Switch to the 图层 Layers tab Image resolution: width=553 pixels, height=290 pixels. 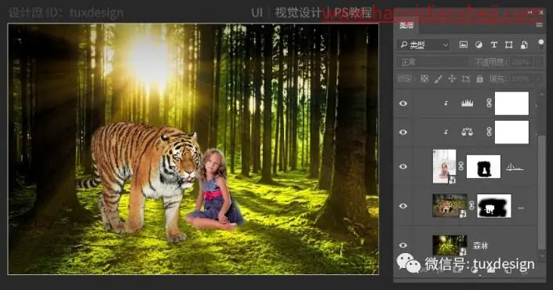point(406,25)
